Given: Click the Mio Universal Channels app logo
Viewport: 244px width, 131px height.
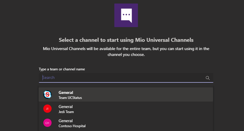Looking at the screenshot, I should (x=126, y=15).
